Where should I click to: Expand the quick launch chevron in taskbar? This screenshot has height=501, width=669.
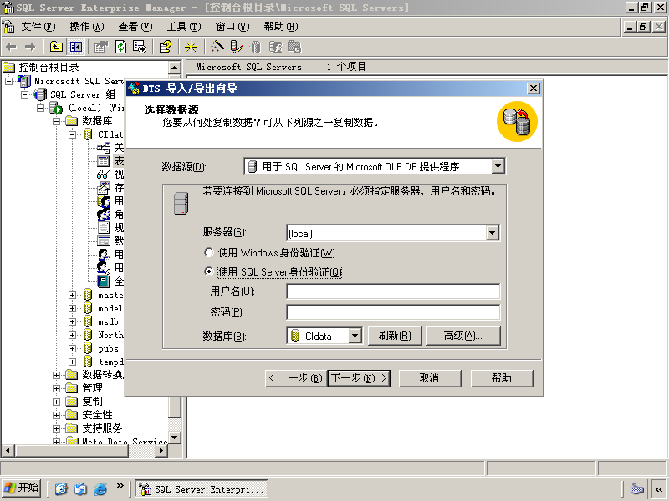pos(120,486)
